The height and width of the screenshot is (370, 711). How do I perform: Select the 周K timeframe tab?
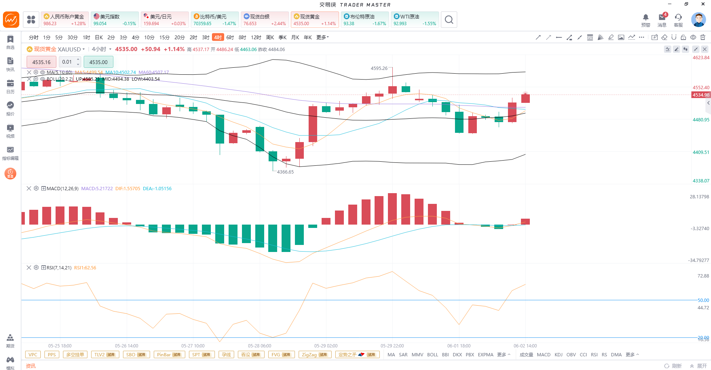click(270, 37)
